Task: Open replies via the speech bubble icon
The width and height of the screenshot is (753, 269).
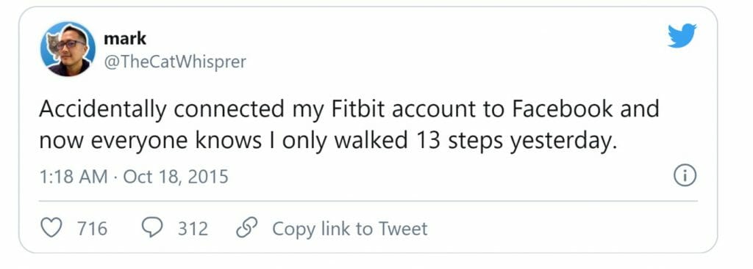Action: pyautogui.click(x=152, y=228)
